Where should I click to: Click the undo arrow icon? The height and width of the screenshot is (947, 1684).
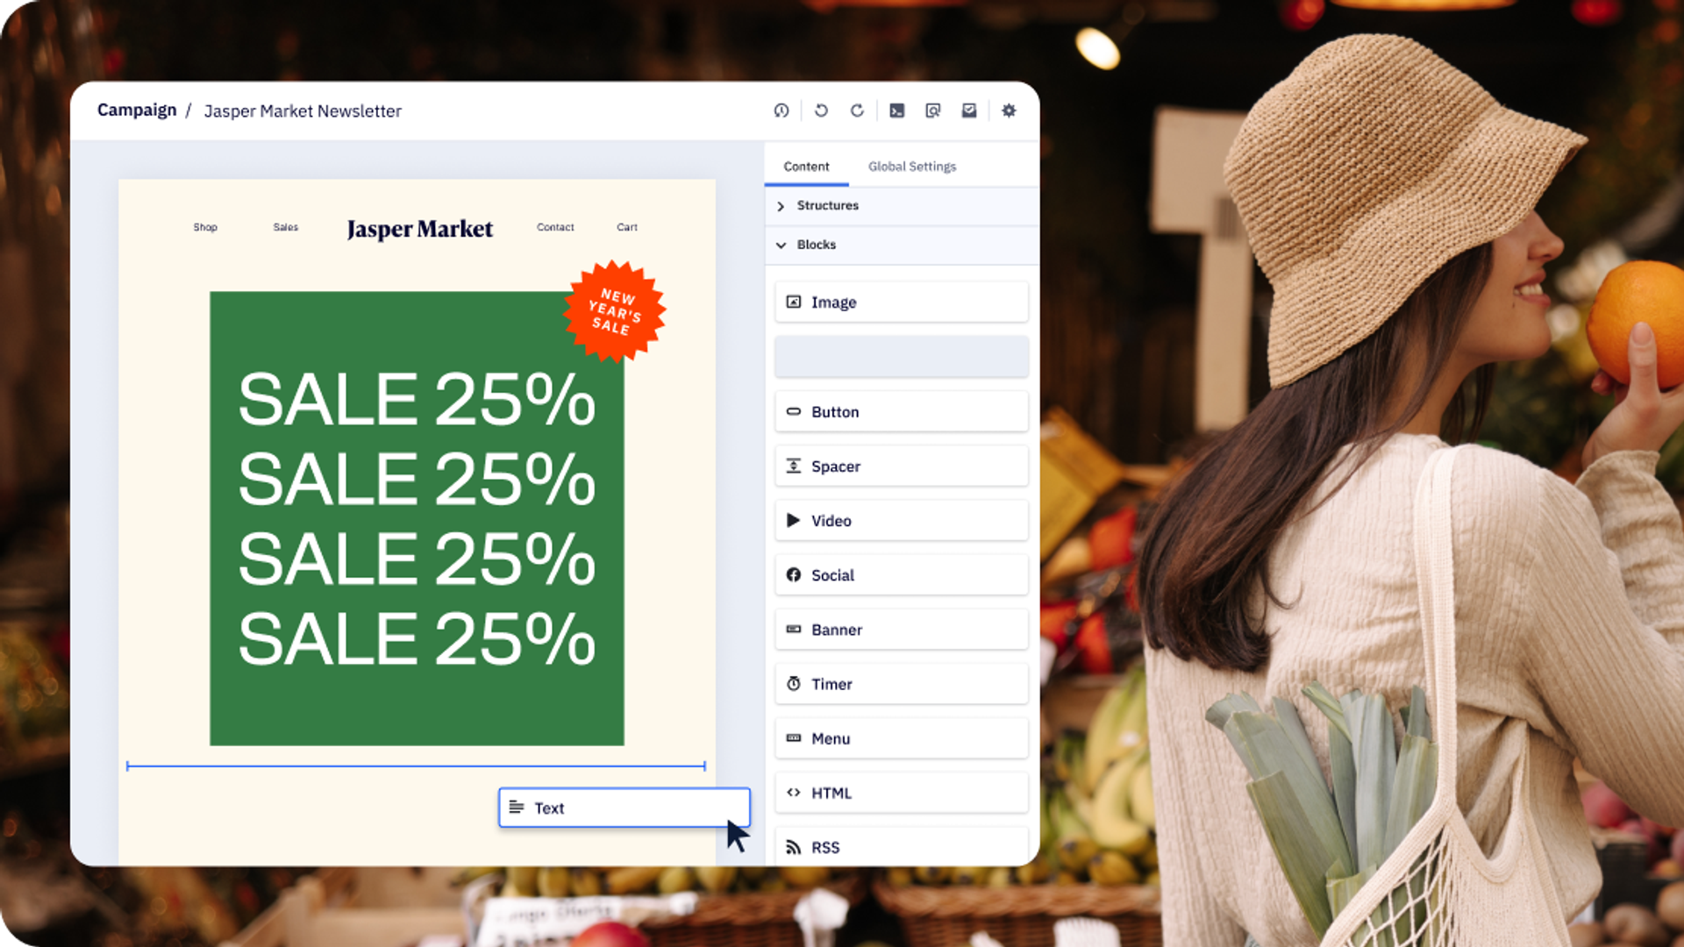click(821, 110)
